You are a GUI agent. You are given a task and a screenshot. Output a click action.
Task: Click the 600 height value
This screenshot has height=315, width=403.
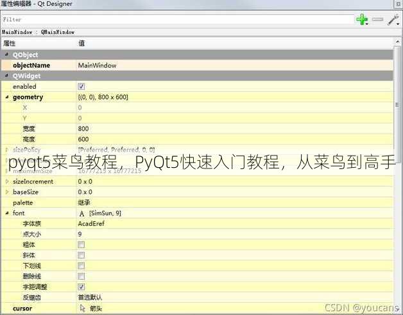[x=83, y=139]
